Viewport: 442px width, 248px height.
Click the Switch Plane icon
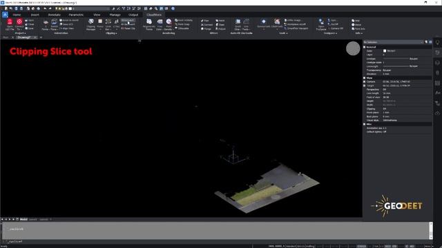click(54, 22)
